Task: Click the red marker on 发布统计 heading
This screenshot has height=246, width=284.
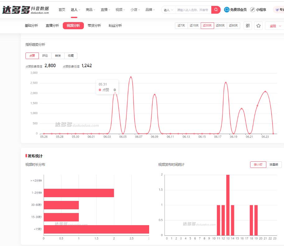Action: coord(26,156)
